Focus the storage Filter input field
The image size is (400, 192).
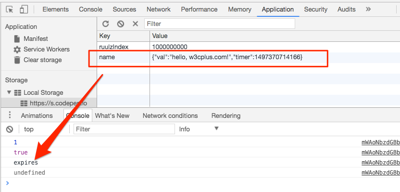point(220,24)
